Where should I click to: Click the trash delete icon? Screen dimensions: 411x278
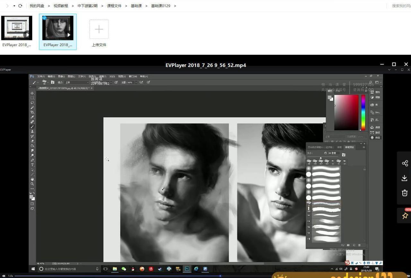405,193
